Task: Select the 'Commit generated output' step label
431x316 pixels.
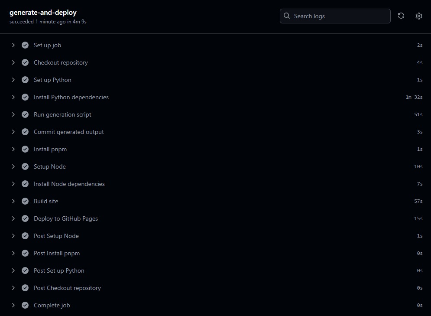Action: coord(69,132)
